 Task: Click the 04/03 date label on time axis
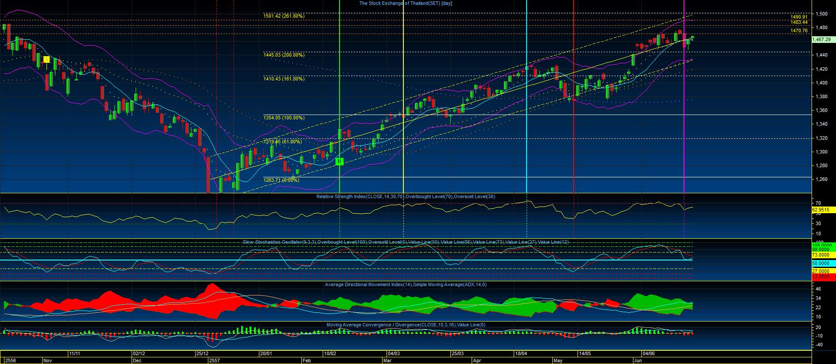394,354
